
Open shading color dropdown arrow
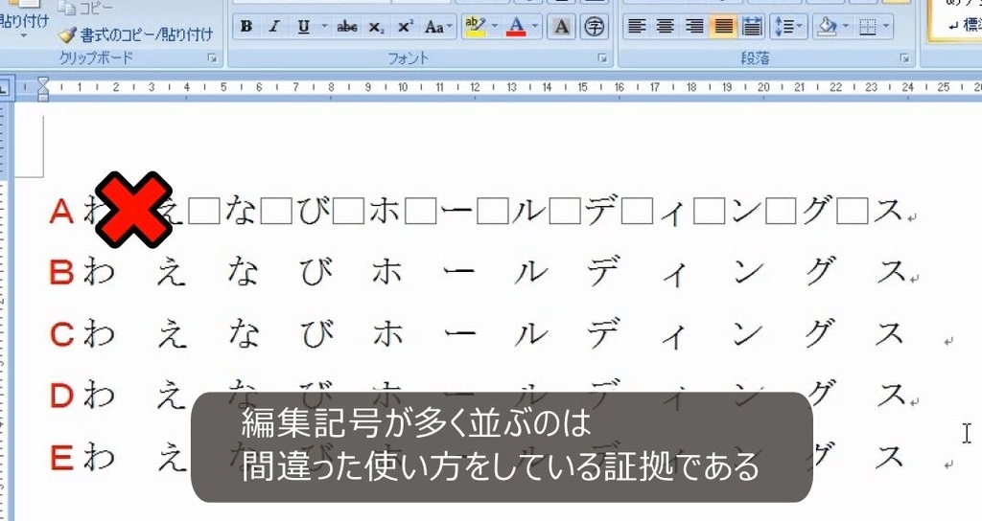pos(846,26)
